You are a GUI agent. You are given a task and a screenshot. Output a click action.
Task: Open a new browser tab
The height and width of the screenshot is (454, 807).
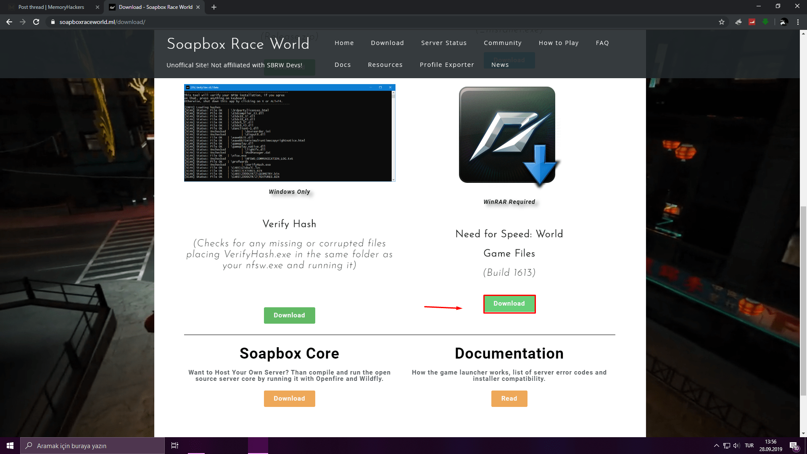pyautogui.click(x=214, y=7)
